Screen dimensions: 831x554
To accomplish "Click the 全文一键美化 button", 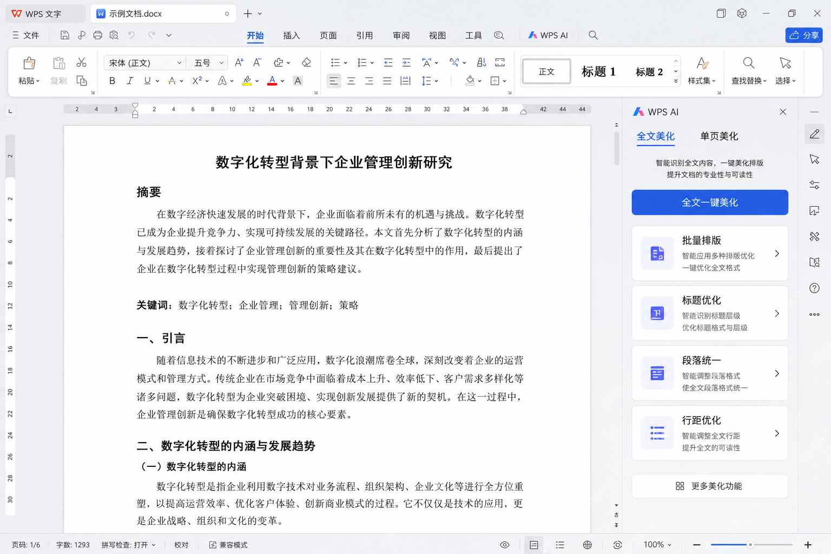I will [x=710, y=202].
